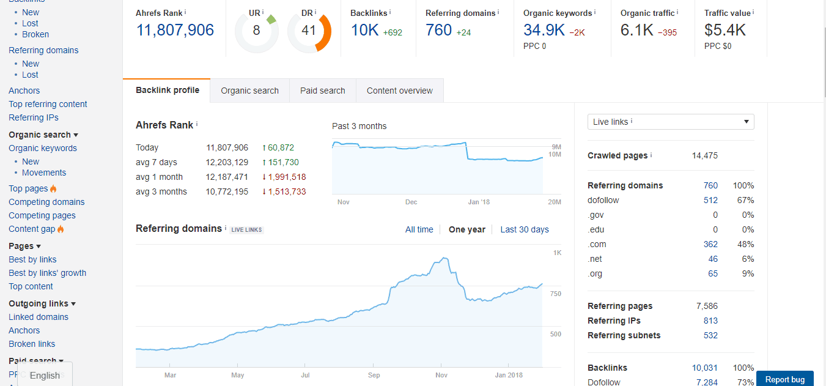
Task: Switch to the Paid search tab
Action: coord(323,91)
